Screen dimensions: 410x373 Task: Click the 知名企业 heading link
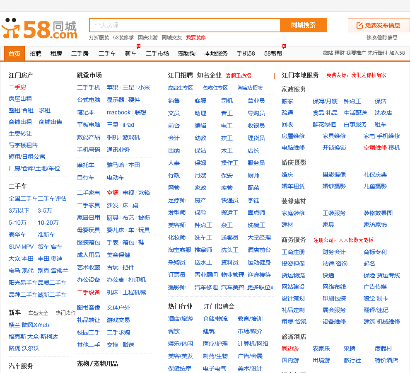[x=209, y=75]
